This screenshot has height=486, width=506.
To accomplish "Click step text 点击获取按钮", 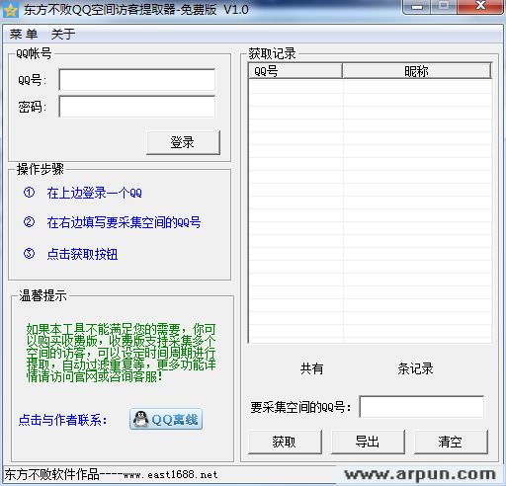I will (x=82, y=254).
